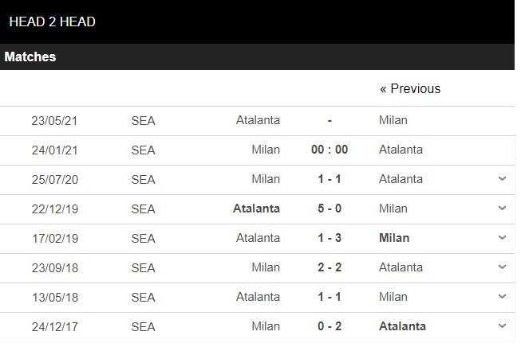Click the 1 - 1 score on 13/05/18

point(330,297)
